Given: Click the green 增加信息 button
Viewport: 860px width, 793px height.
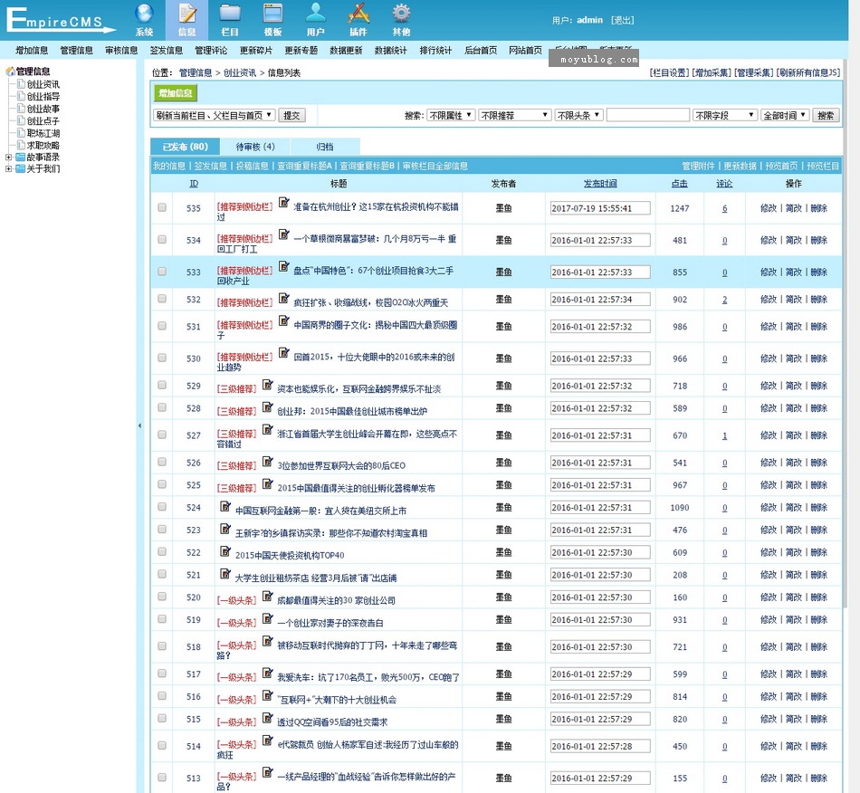Looking at the screenshot, I should (x=176, y=93).
